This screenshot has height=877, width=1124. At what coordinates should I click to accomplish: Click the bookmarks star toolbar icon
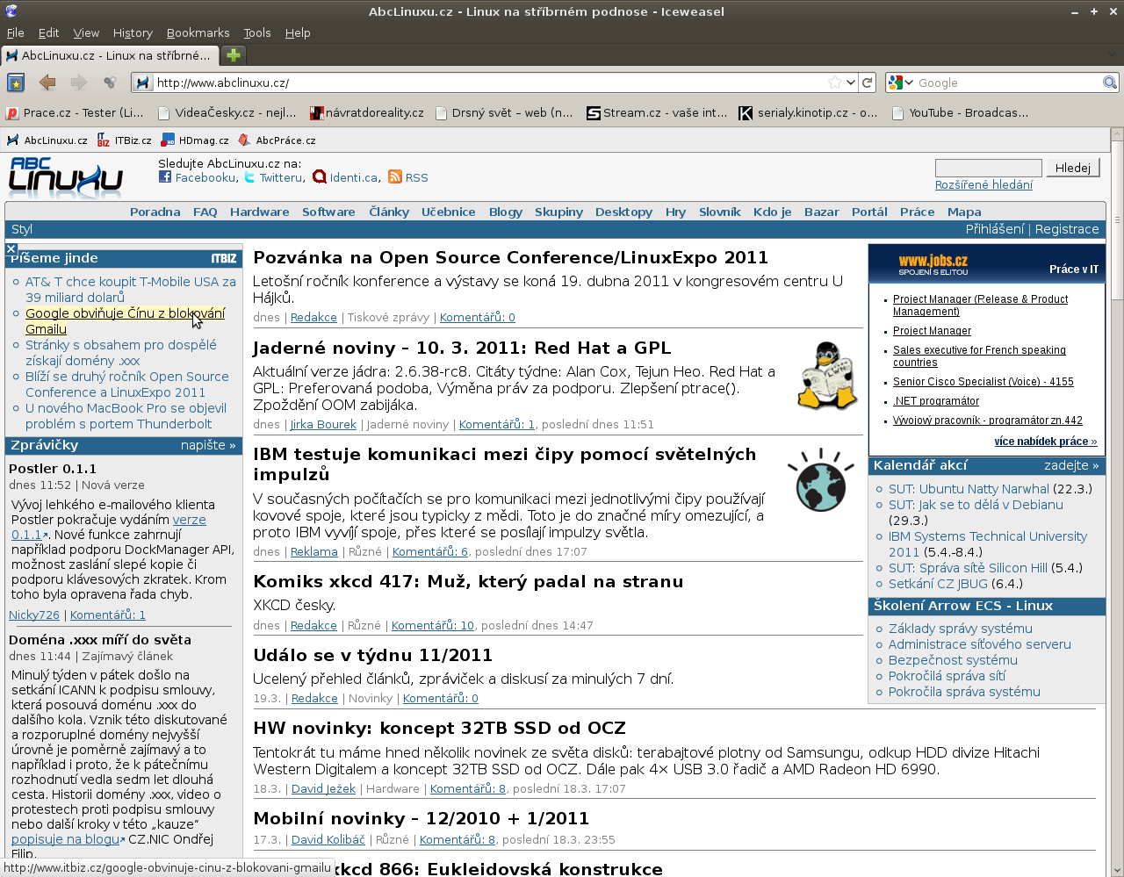(x=16, y=83)
